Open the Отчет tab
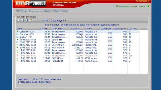 tap(47, 11)
